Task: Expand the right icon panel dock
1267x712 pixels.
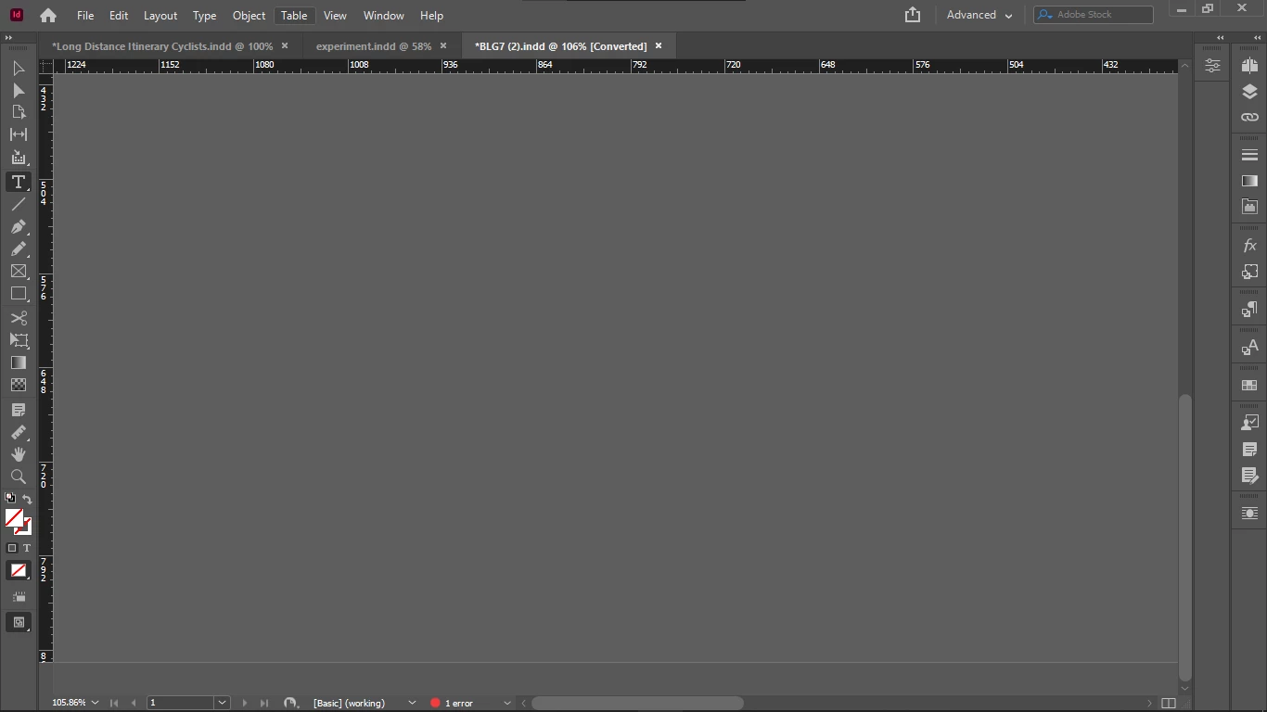Action: pos(1258,38)
